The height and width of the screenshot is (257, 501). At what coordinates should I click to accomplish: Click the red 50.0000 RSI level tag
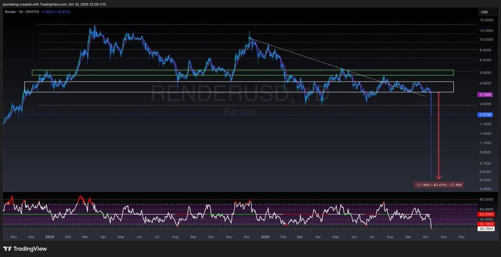[x=485, y=214]
